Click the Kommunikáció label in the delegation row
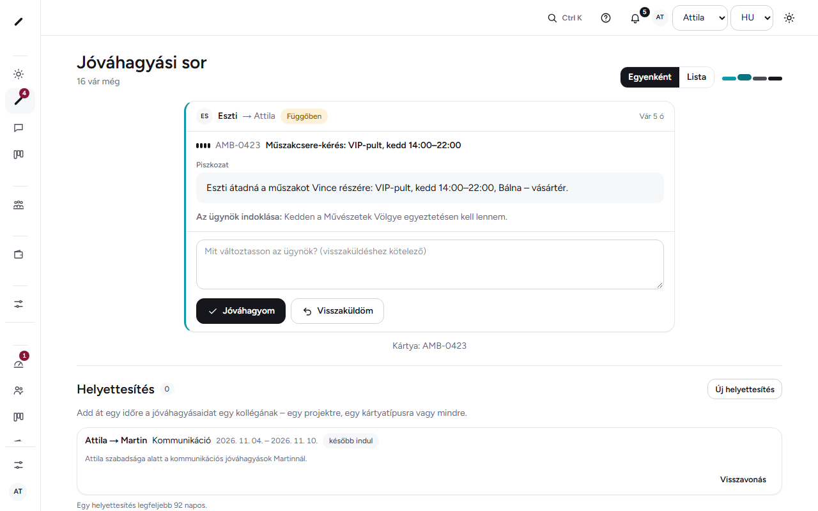 pos(181,440)
